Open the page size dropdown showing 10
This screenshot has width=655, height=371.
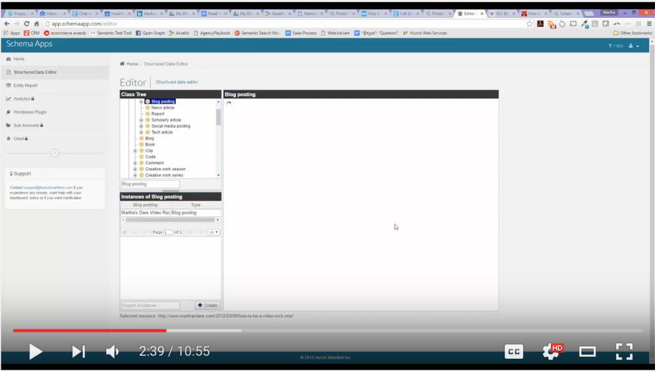coord(214,232)
